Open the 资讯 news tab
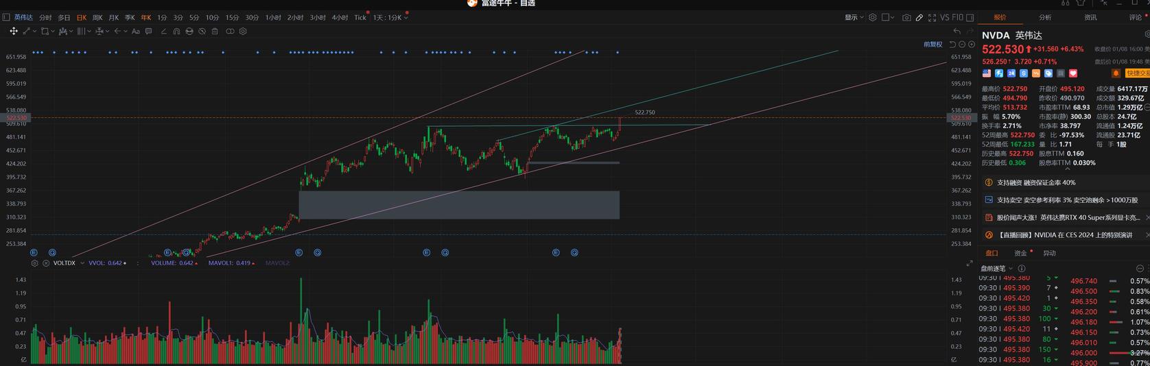 [x=1090, y=17]
